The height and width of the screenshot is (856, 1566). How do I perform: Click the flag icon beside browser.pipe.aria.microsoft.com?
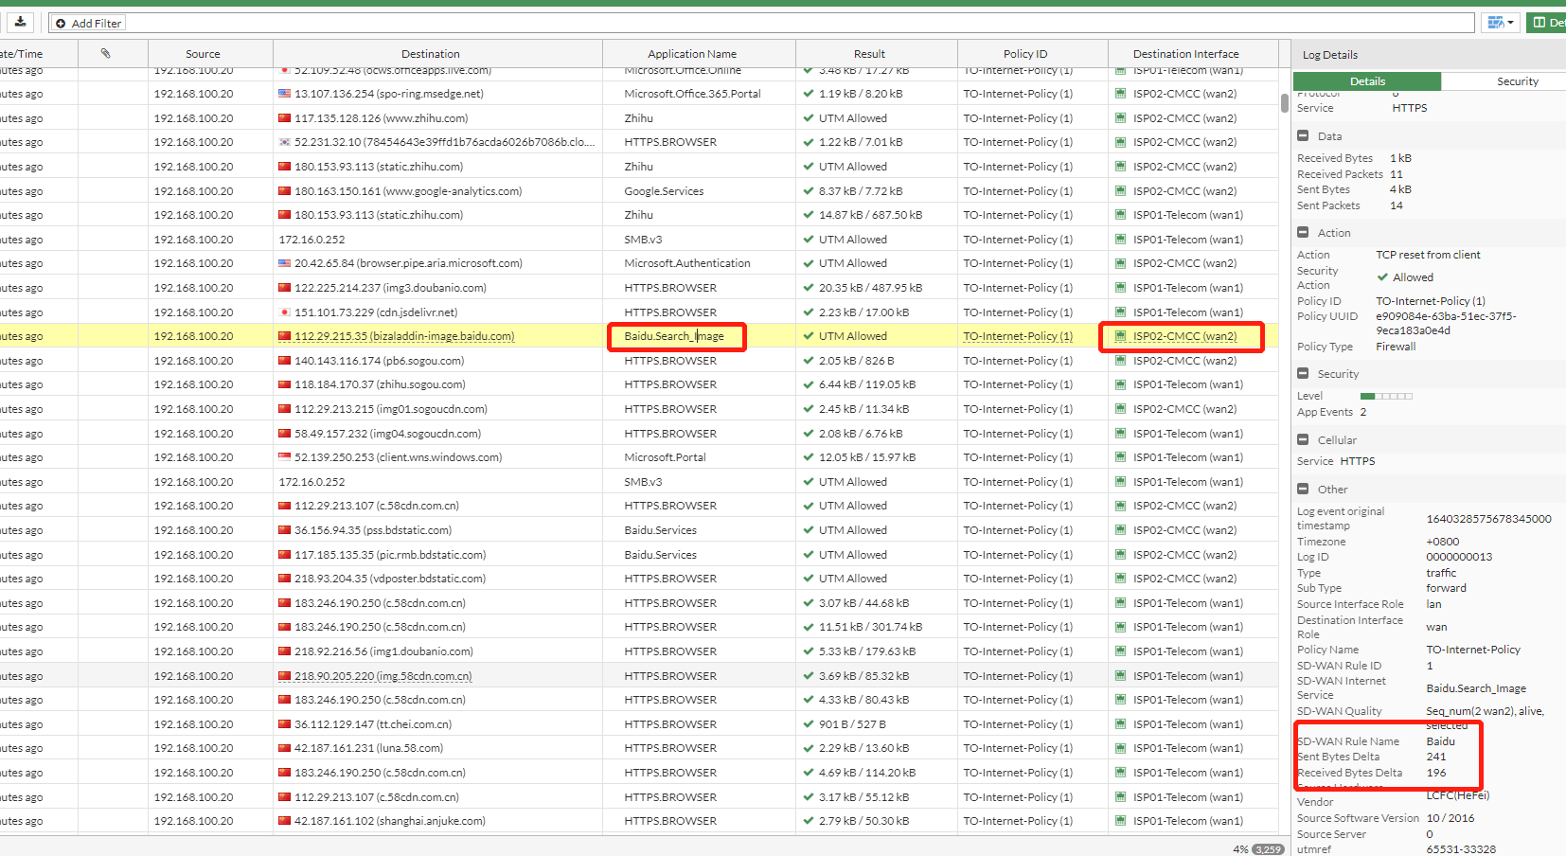click(x=284, y=262)
